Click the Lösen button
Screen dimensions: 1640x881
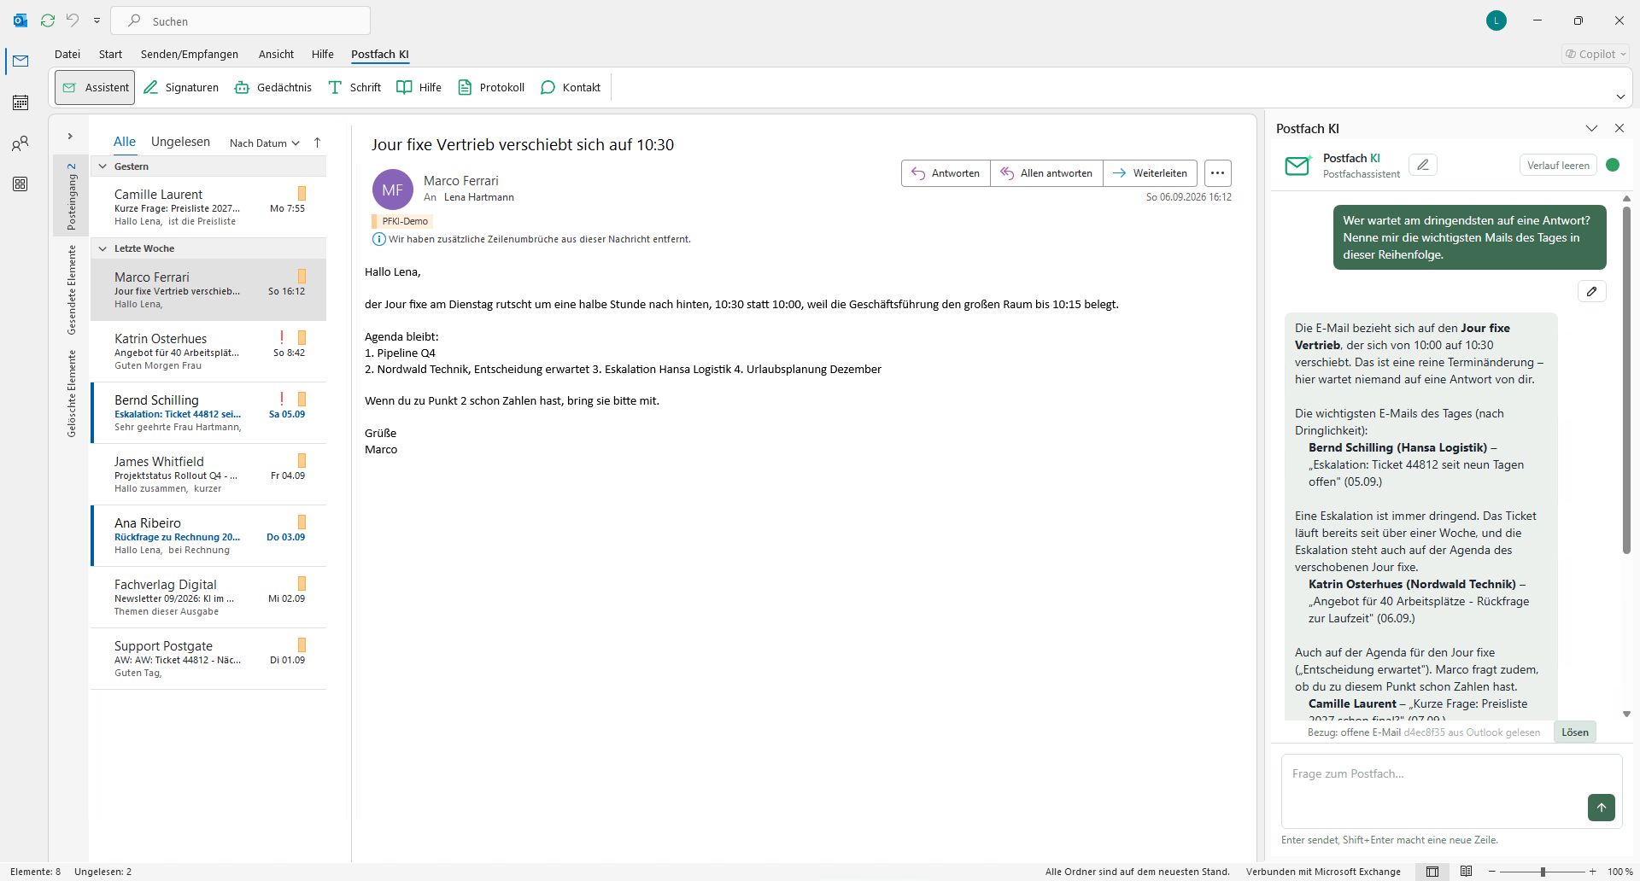(x=1575, y=732)
